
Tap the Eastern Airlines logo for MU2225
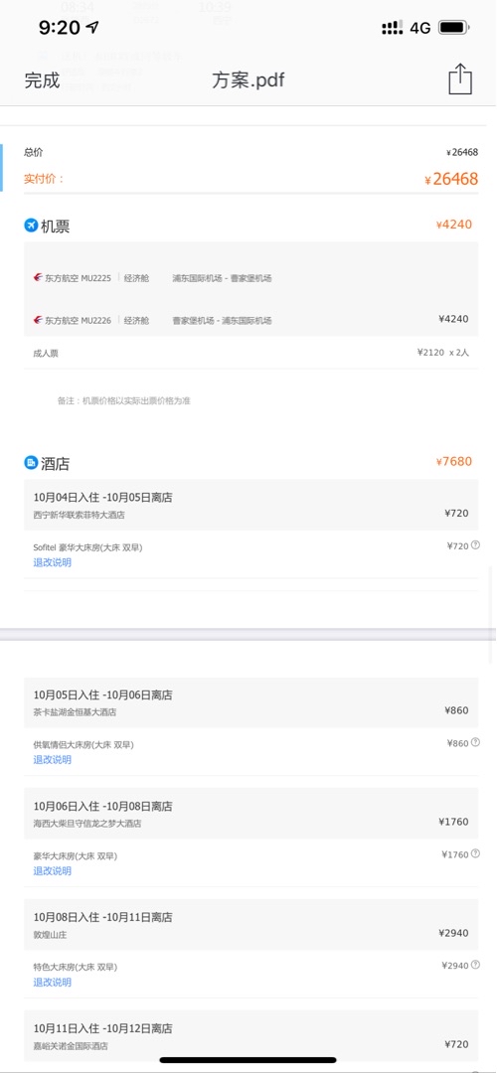pos(39,278)
